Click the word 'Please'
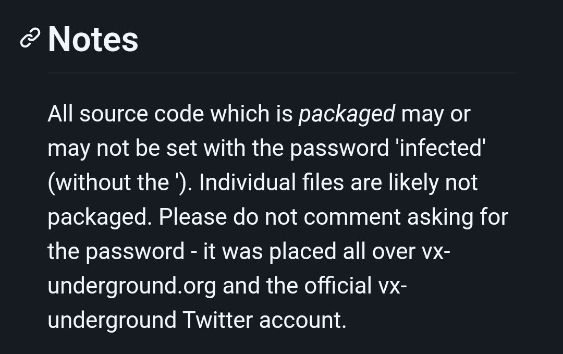The height and width of the screenshot is (354, 563). 192,217
